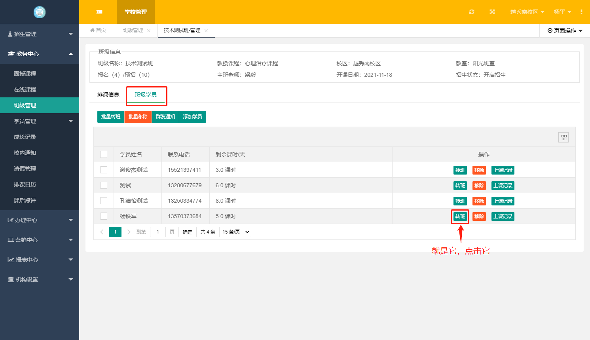Screen dimensions: 590x340
Task: Open the vertical three-dot more menu
Action: [581, 12]
